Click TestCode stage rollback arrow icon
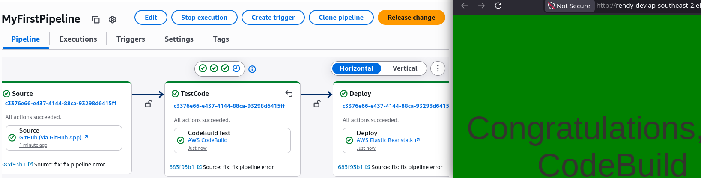Viewport: 701px width, 178px height. pos(289,94)
